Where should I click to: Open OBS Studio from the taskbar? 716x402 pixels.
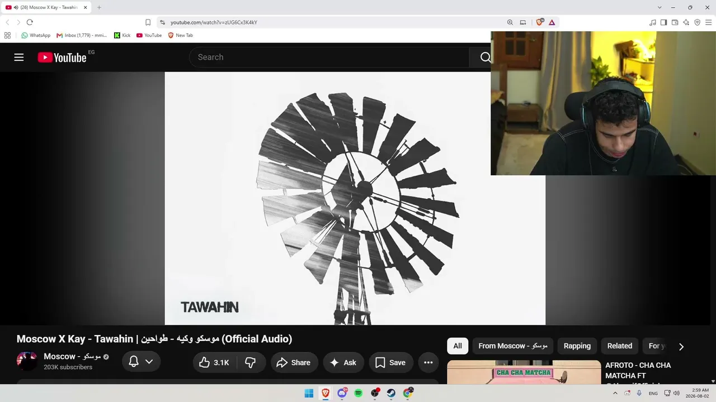[375, 393]
